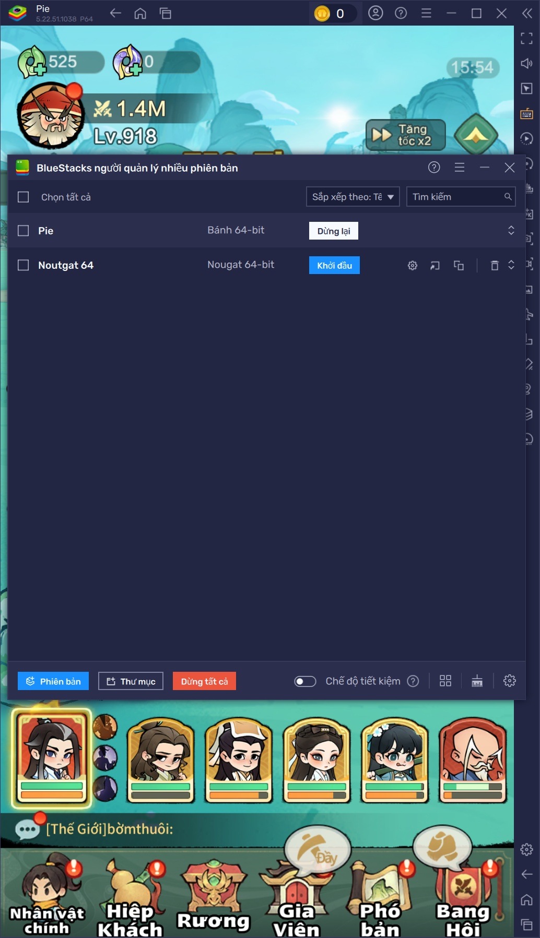Open the game chat bubble icon
The image size is (540, 938).
[x=28, y=829]
